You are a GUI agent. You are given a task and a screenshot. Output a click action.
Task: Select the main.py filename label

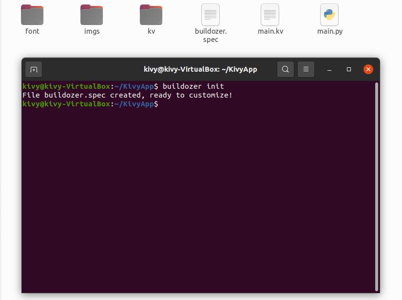[x=329, y=31]
